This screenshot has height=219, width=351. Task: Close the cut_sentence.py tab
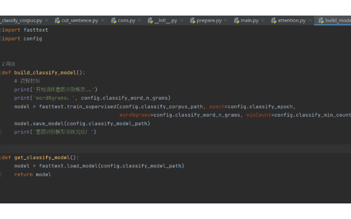pos(102,20)
